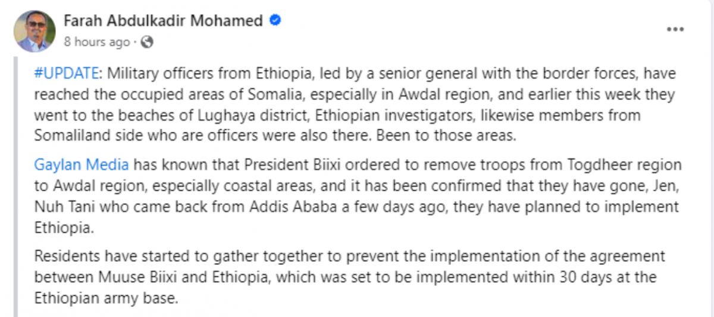Click the globe public-audience icon
Image resolution: width=714 pixels, height=317 pixels.
point(148,42)
